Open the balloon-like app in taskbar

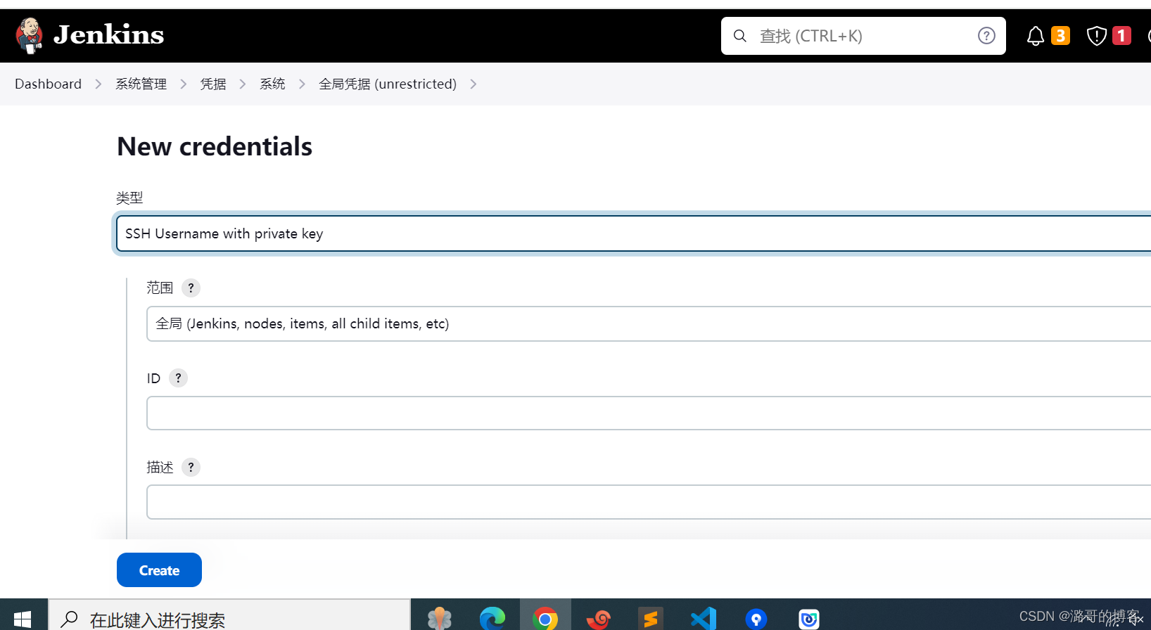click(x=440, y=618)
